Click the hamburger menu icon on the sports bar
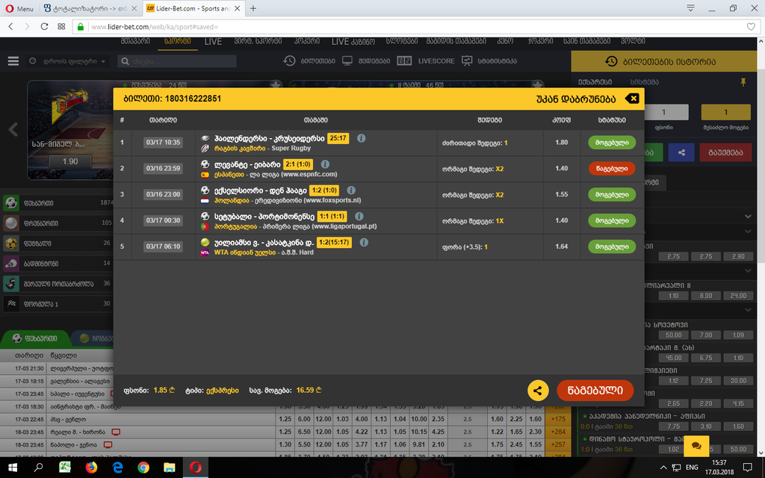Screen dimensions: 765x478 point(13,61)
